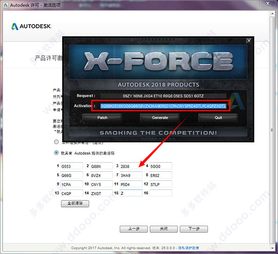Click the Quit button in X-Force
Screen dimensions: 278x254
pyautogui.click(x=218, y=118)
